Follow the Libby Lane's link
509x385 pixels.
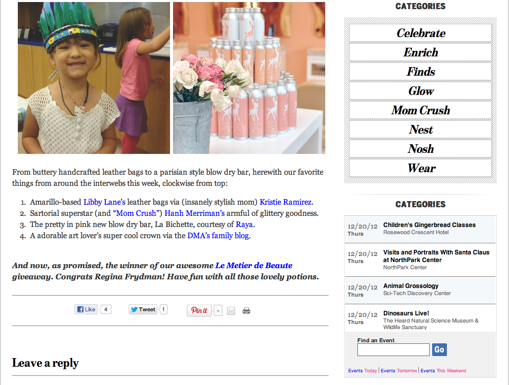click(104, 202)
